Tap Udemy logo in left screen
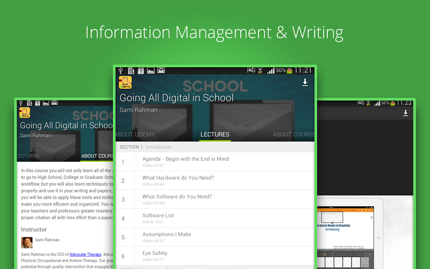This screenshot has width=430, height=269. point(25,113)
